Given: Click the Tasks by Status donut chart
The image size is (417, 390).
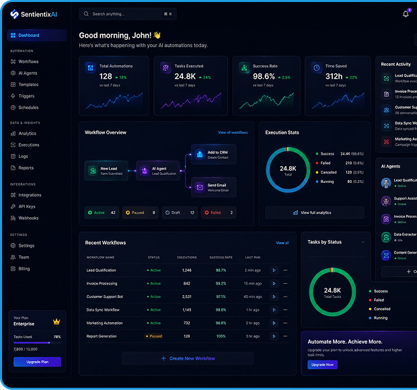Looking at the screenshot, I should tap(332, 292).
